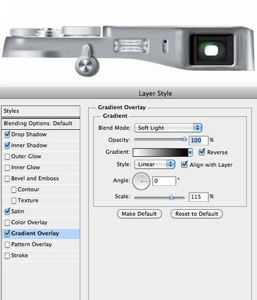Click the Angle dial control
Viewport: 257px width, 300px height.
click(141, 181)
